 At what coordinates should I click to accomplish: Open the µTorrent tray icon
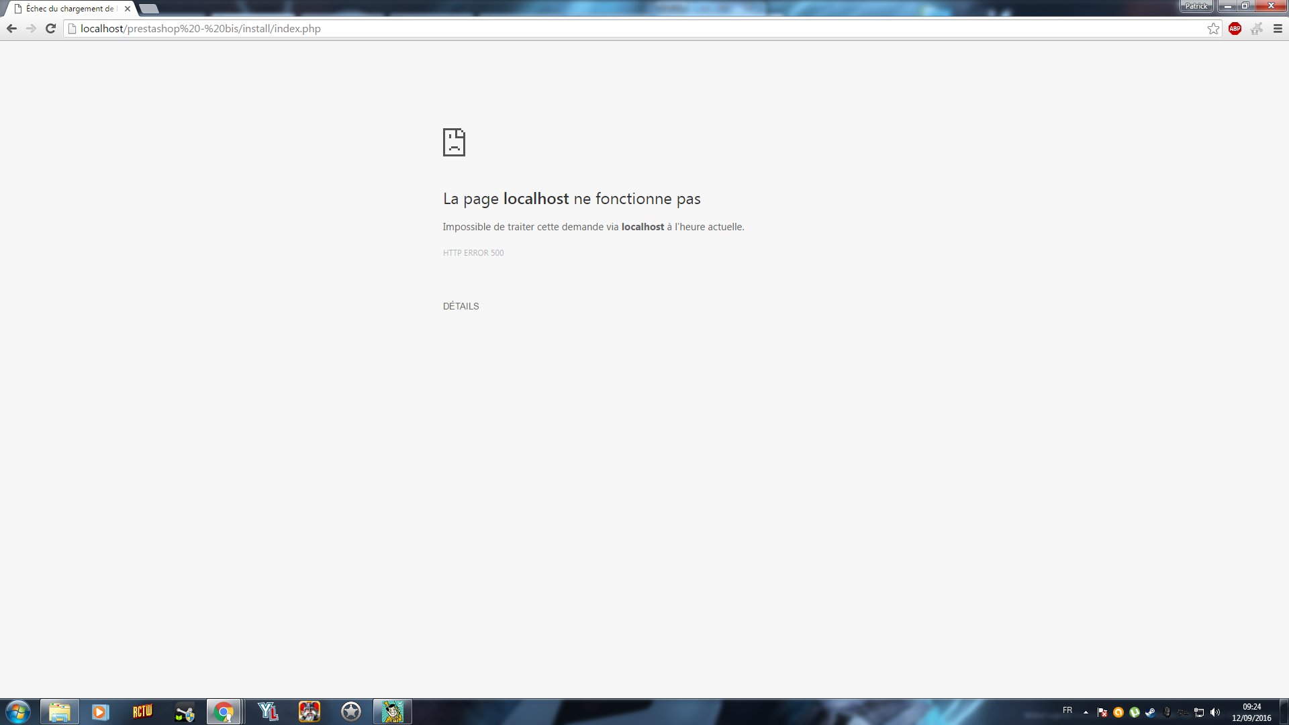[x=1134, y=712]
